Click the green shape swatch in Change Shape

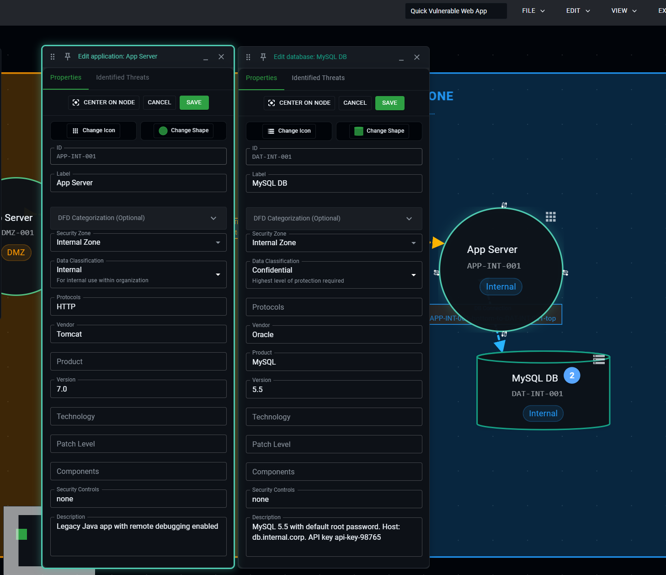point(163,130)
